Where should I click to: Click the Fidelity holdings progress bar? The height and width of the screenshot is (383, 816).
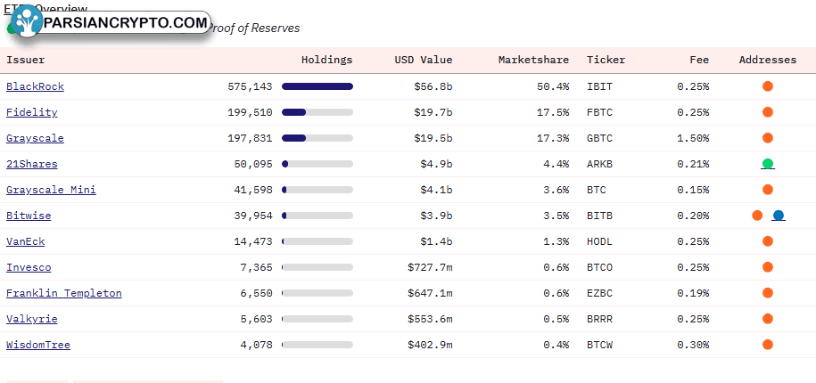317,112
